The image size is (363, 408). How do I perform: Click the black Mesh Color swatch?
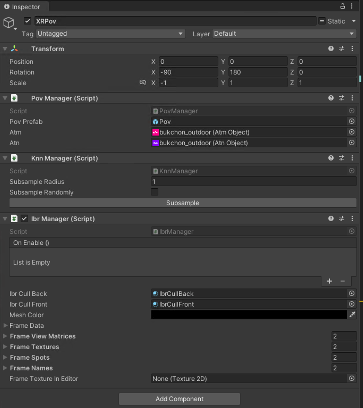tap(249, 315)
